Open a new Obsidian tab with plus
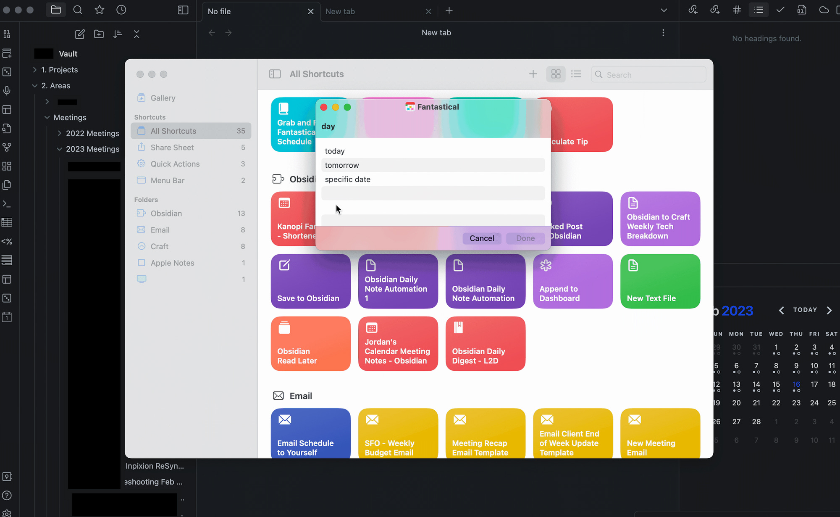840x517 pixels. tap(449, 11)
